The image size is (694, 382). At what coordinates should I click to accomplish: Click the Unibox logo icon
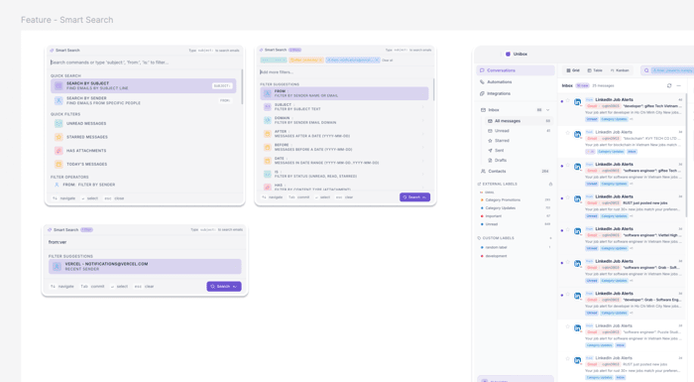pos(508,54)
